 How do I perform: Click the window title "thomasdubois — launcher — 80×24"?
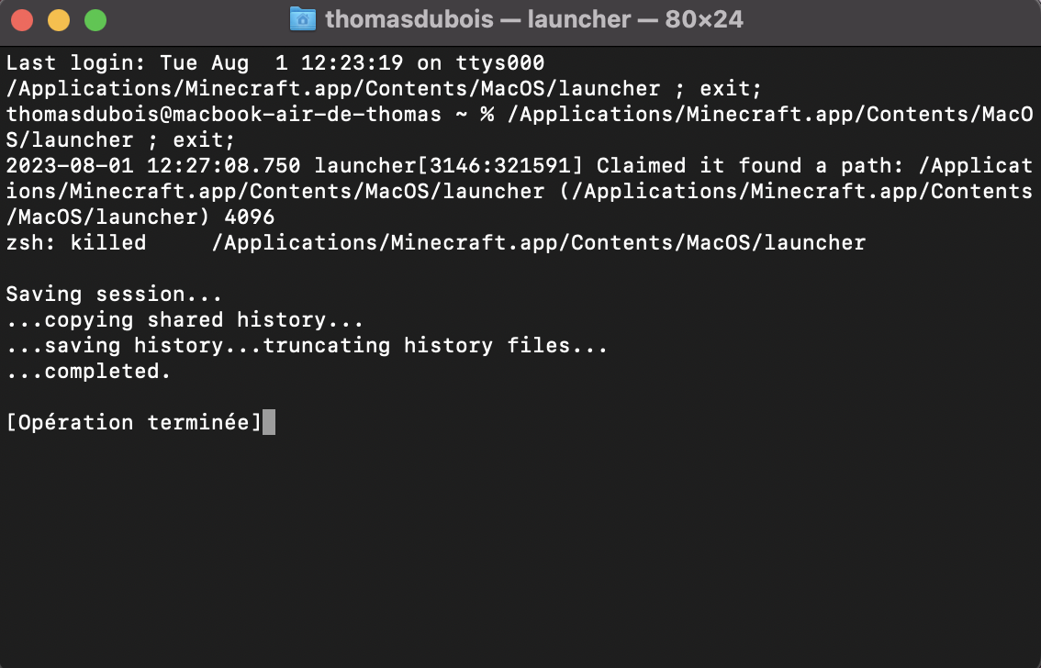click(x=534, y=19)
